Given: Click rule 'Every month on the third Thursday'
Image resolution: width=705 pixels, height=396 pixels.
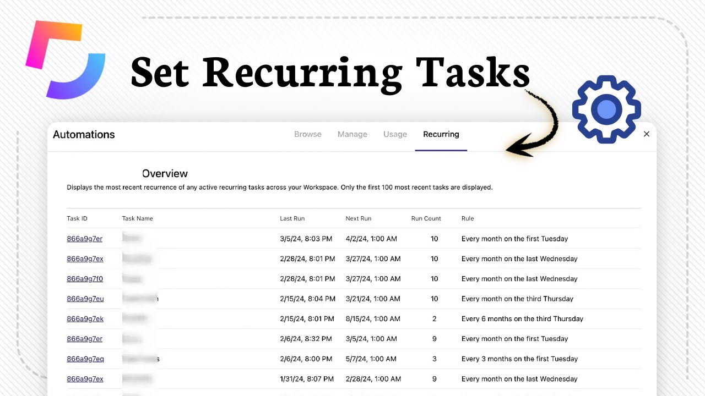Looking at the screenshot, I should [517, 299].
